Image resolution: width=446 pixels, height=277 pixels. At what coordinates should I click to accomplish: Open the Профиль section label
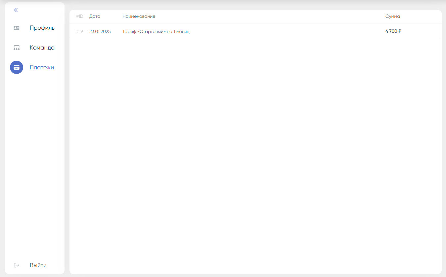tap(42, 28)
